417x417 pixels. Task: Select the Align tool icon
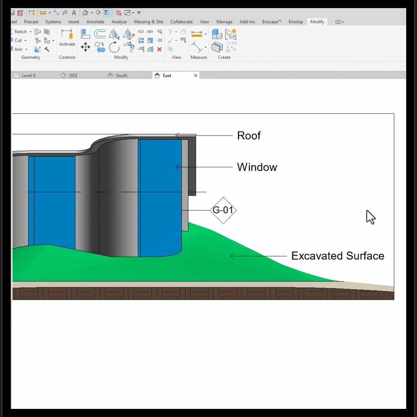85,34
